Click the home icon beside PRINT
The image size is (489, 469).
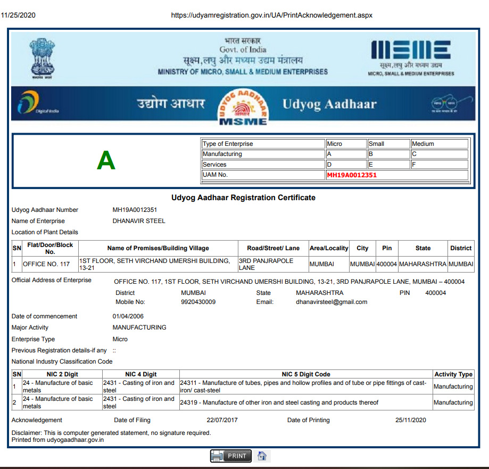click(261, 456)
